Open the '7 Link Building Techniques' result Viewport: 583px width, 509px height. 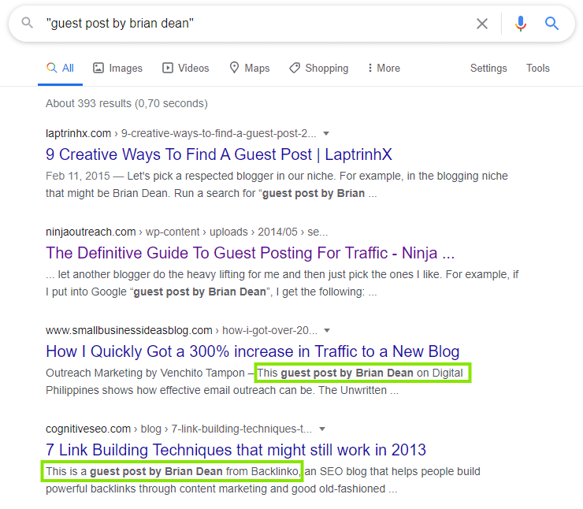click(x=236, y=450)
